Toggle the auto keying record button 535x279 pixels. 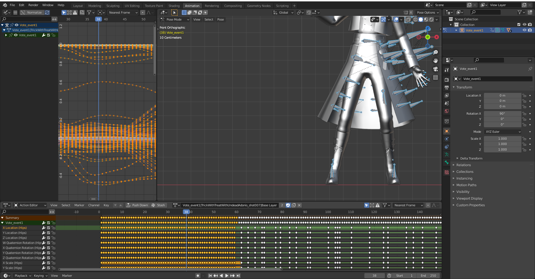click(x=198, y=276)
